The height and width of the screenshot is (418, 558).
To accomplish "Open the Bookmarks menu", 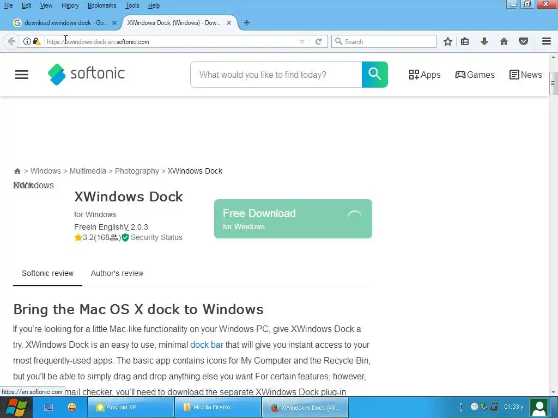I will (x=102, y=5).
